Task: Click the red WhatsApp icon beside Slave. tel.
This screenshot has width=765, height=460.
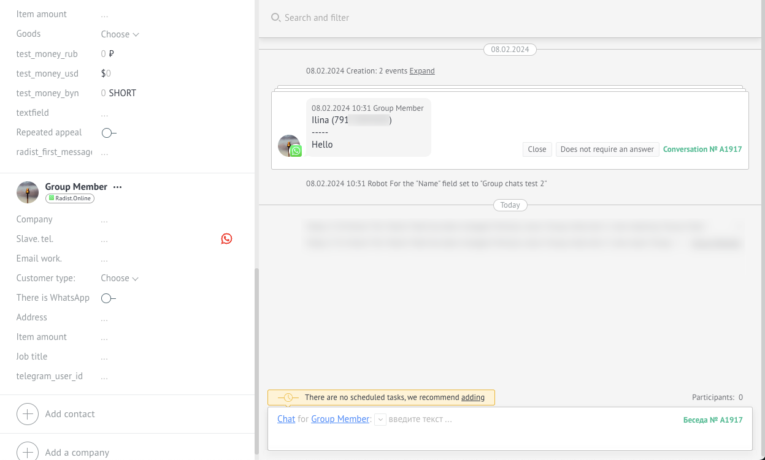Action: tap(226, 239)
